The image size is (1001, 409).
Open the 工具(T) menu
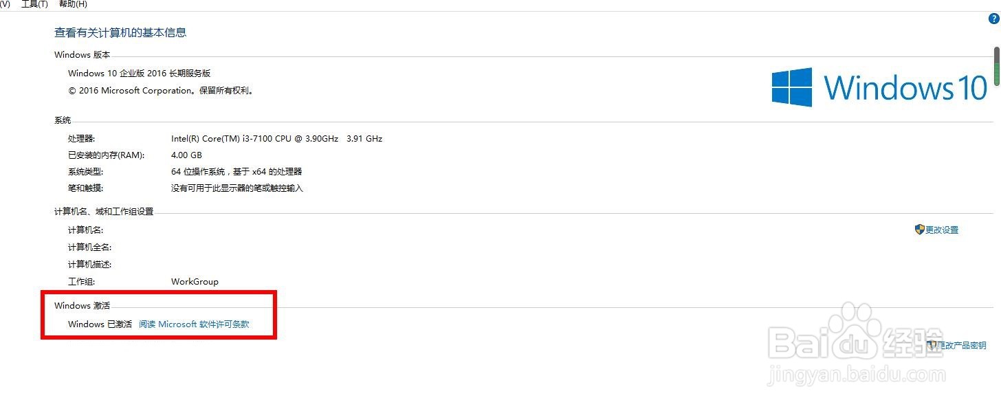(34, 4)
